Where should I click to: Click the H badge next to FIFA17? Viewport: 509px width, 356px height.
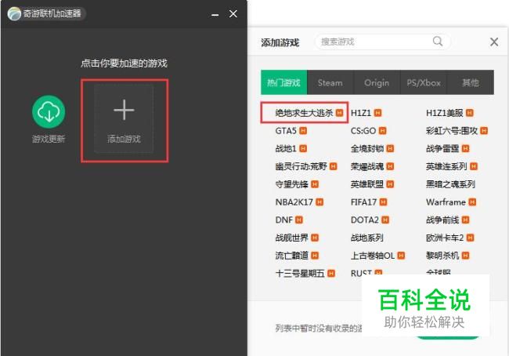coord(384,202)
